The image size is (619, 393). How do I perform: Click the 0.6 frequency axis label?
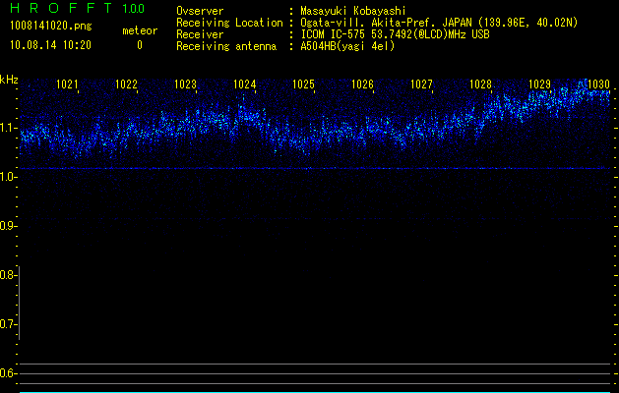coord(8,373)
